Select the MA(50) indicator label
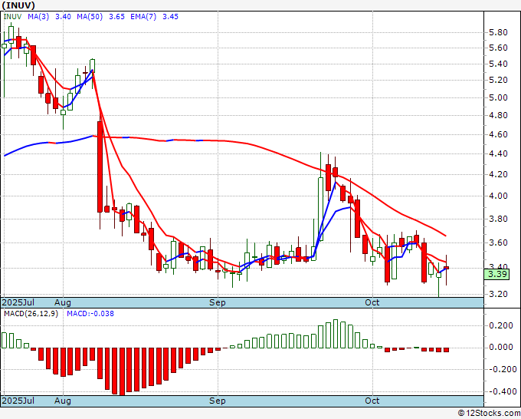Screen dimensions: 521x419 tap(90, 17)
